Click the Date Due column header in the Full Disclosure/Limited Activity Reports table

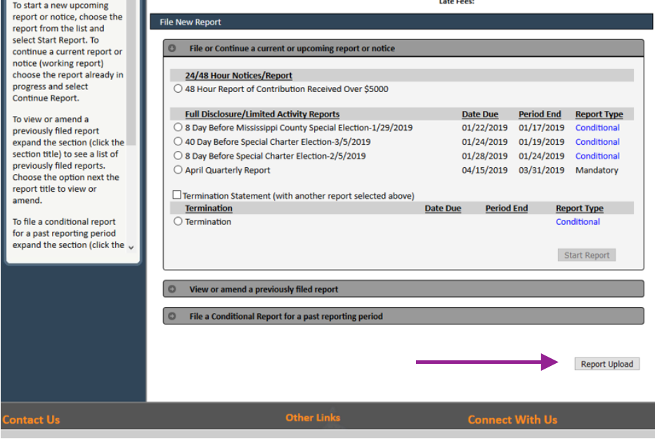480,114
